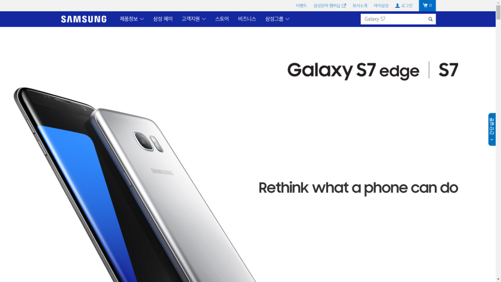Expand the 삼성그룹 dropdown menu
The height and width of the screenshot is (282, 501).
click(277, 19)
